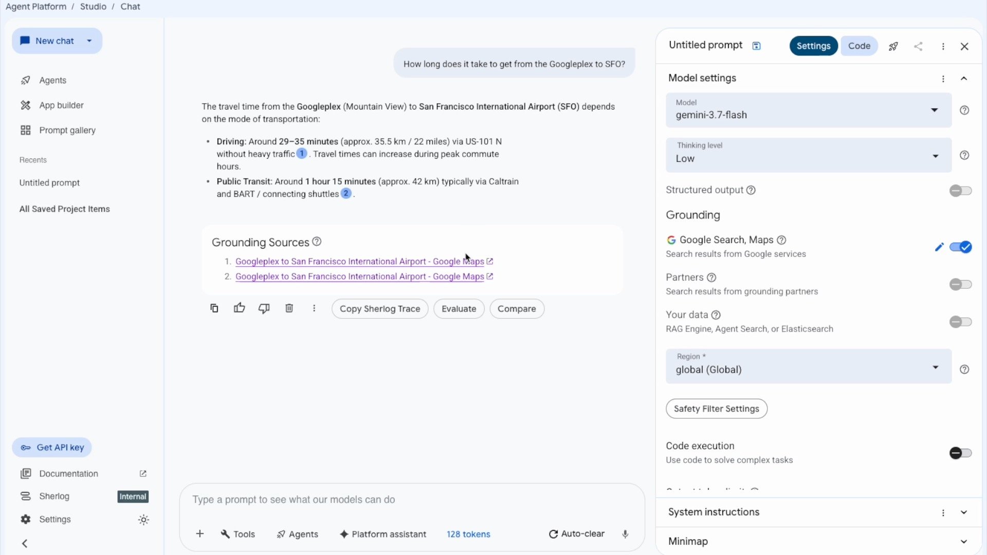Click the Your data help icon
This screenshot has height=555, width=987.
coord(716,315)
